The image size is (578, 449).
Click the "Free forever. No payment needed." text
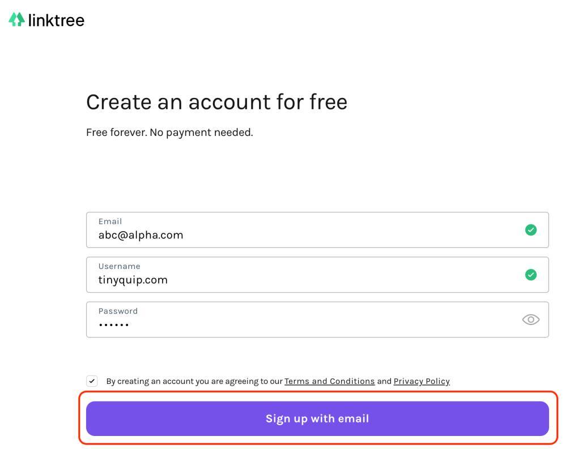[169, 132]
